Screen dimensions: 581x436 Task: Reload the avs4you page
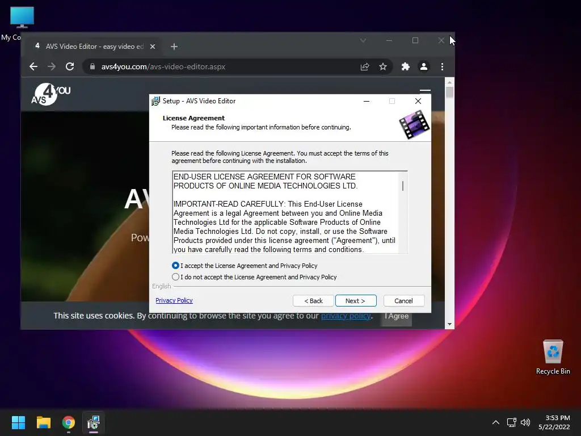(70, 67)
